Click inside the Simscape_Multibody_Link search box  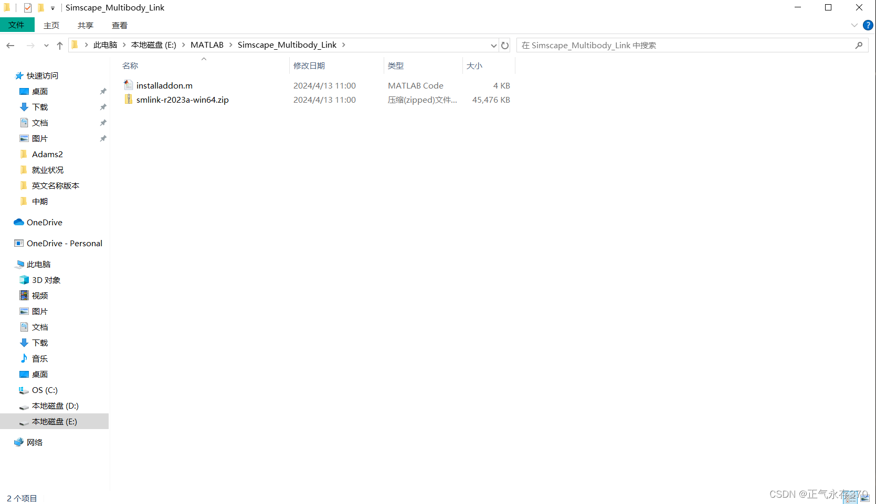pos(630,45)
